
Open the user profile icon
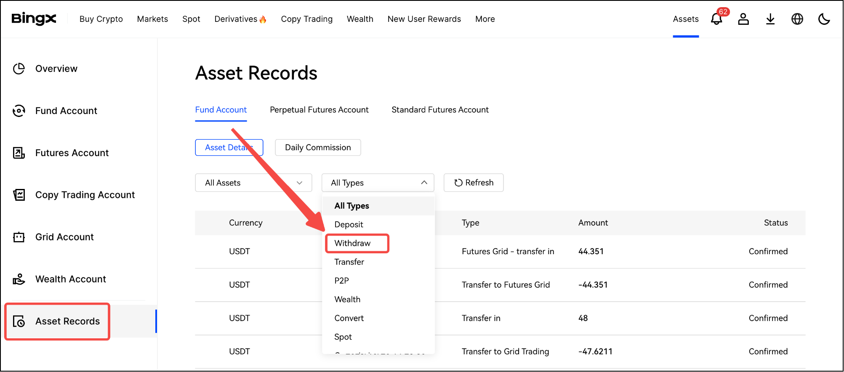[x=743, y=19]
